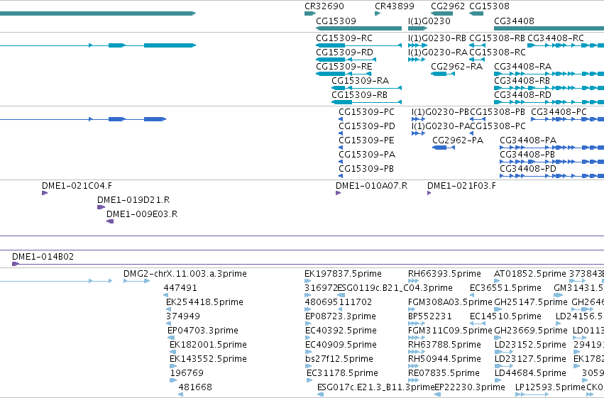Select EST EP08723.3prime
Viewport: 604px width, 398px height.
[x=307, y=324]
